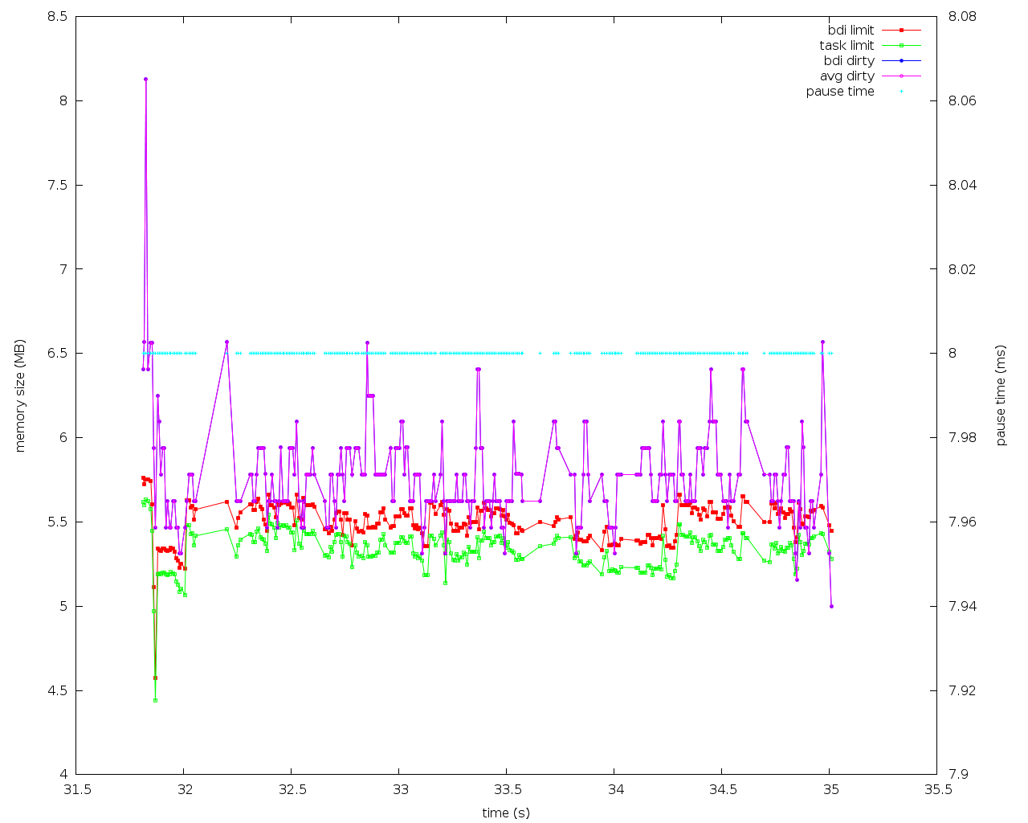Image resolution: width=1028 pixels, height=823 pixels.
Task: Click the 35.5 label on time axis
Action: (937, 790)
